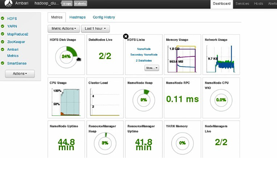Go to Services in top navigation
This screenshot has width=277, height=194.
pos(242,4)
